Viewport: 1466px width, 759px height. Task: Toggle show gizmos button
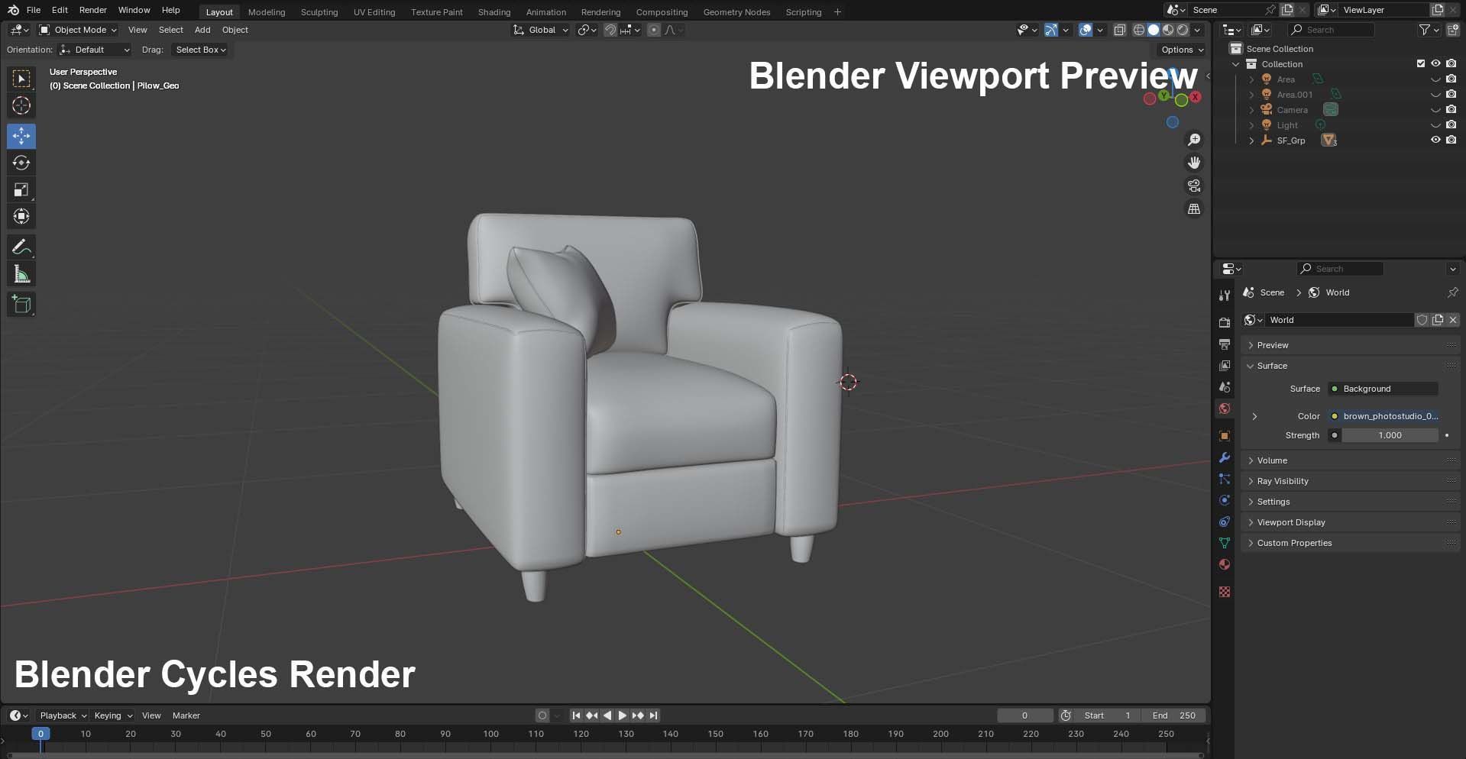click(x=1051, y=30)
